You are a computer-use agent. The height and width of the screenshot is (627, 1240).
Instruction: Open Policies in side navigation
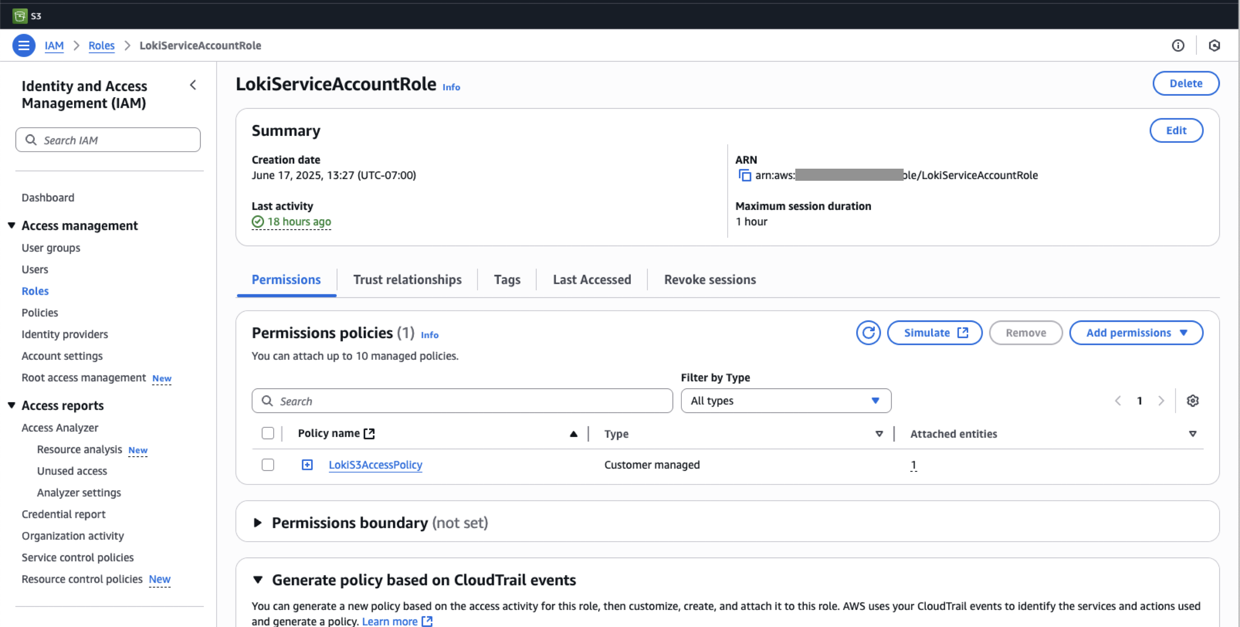pos(40,312)
